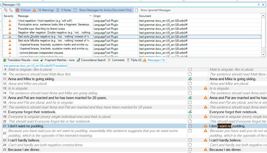
Task: Click warning icon on segment 15
Action: pos(206,98)
